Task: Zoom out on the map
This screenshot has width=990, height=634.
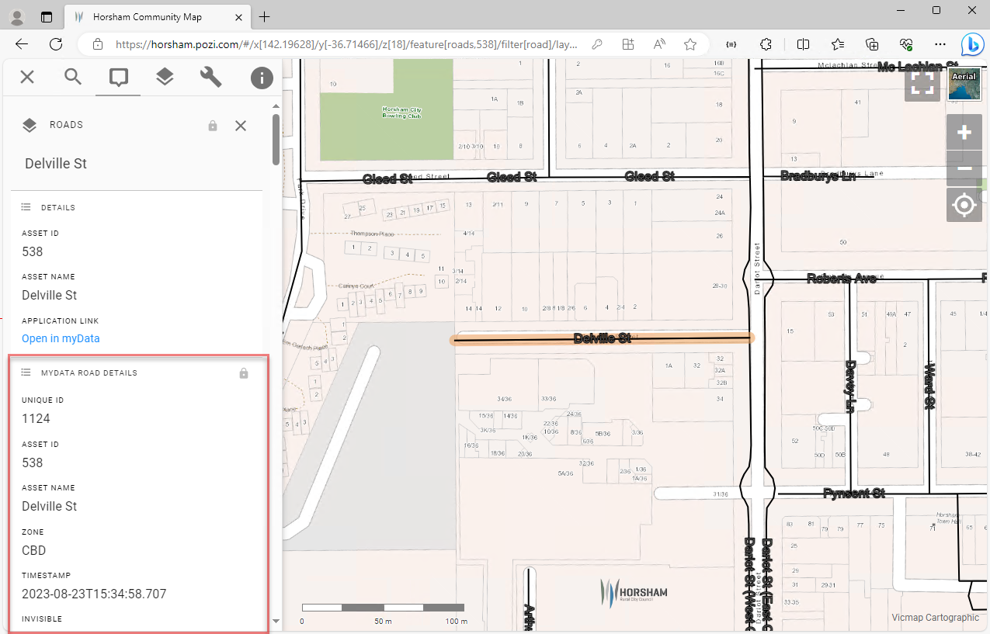Action: point(964,168)
